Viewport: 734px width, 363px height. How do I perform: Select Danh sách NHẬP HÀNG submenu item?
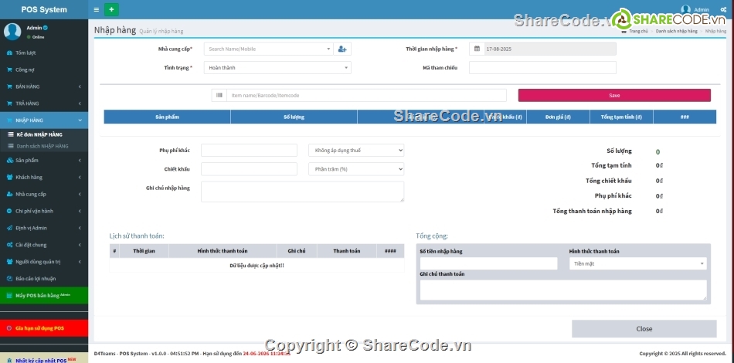click(x=42, y=145)
